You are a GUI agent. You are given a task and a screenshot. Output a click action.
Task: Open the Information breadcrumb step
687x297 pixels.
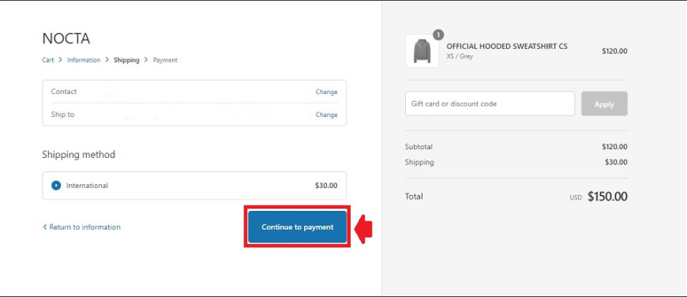coord(84,60)
